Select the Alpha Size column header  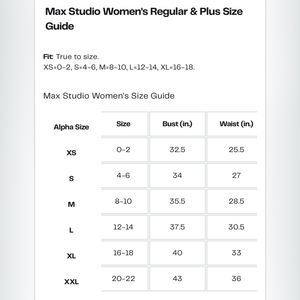point(71,127)
